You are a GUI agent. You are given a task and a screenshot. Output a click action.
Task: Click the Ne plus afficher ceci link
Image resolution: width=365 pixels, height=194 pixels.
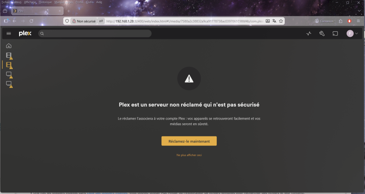click(189, 155)
